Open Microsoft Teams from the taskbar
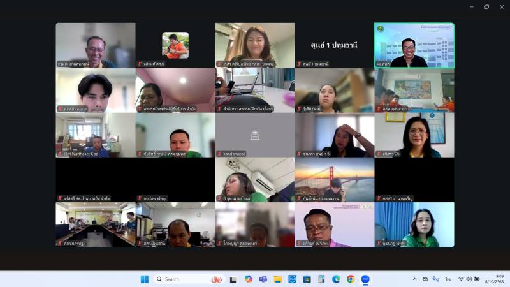510x287 pixels. [263, 279]
